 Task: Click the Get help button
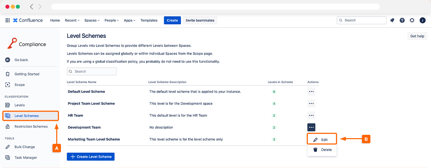coord(417,36)
